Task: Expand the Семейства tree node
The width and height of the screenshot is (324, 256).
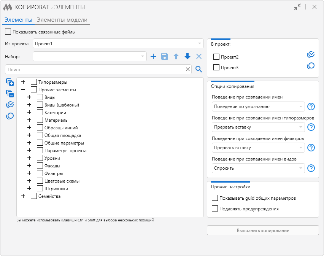Action: [23, 196]
